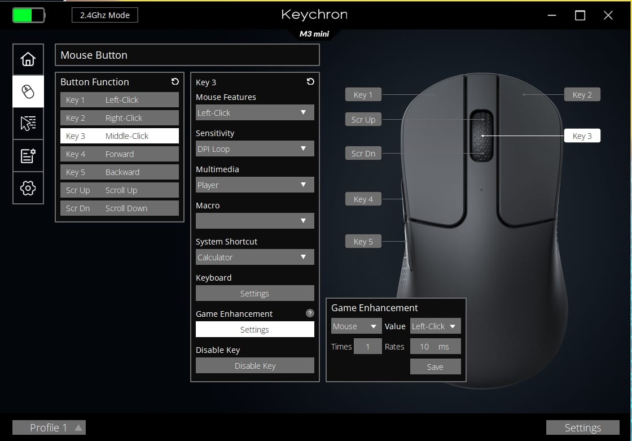Screen dimensions: 632x441
Task: Toggle the 2.4Ghz Mode connection button
Action: point(105,15)
